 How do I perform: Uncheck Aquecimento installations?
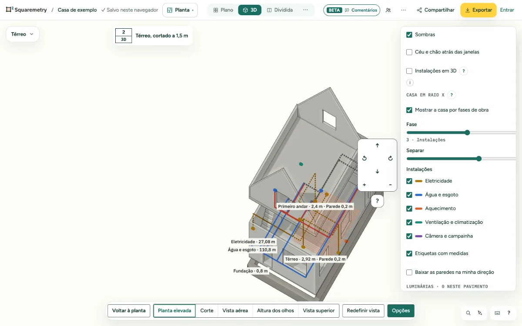pyautogui.click(x=409, y=209)
